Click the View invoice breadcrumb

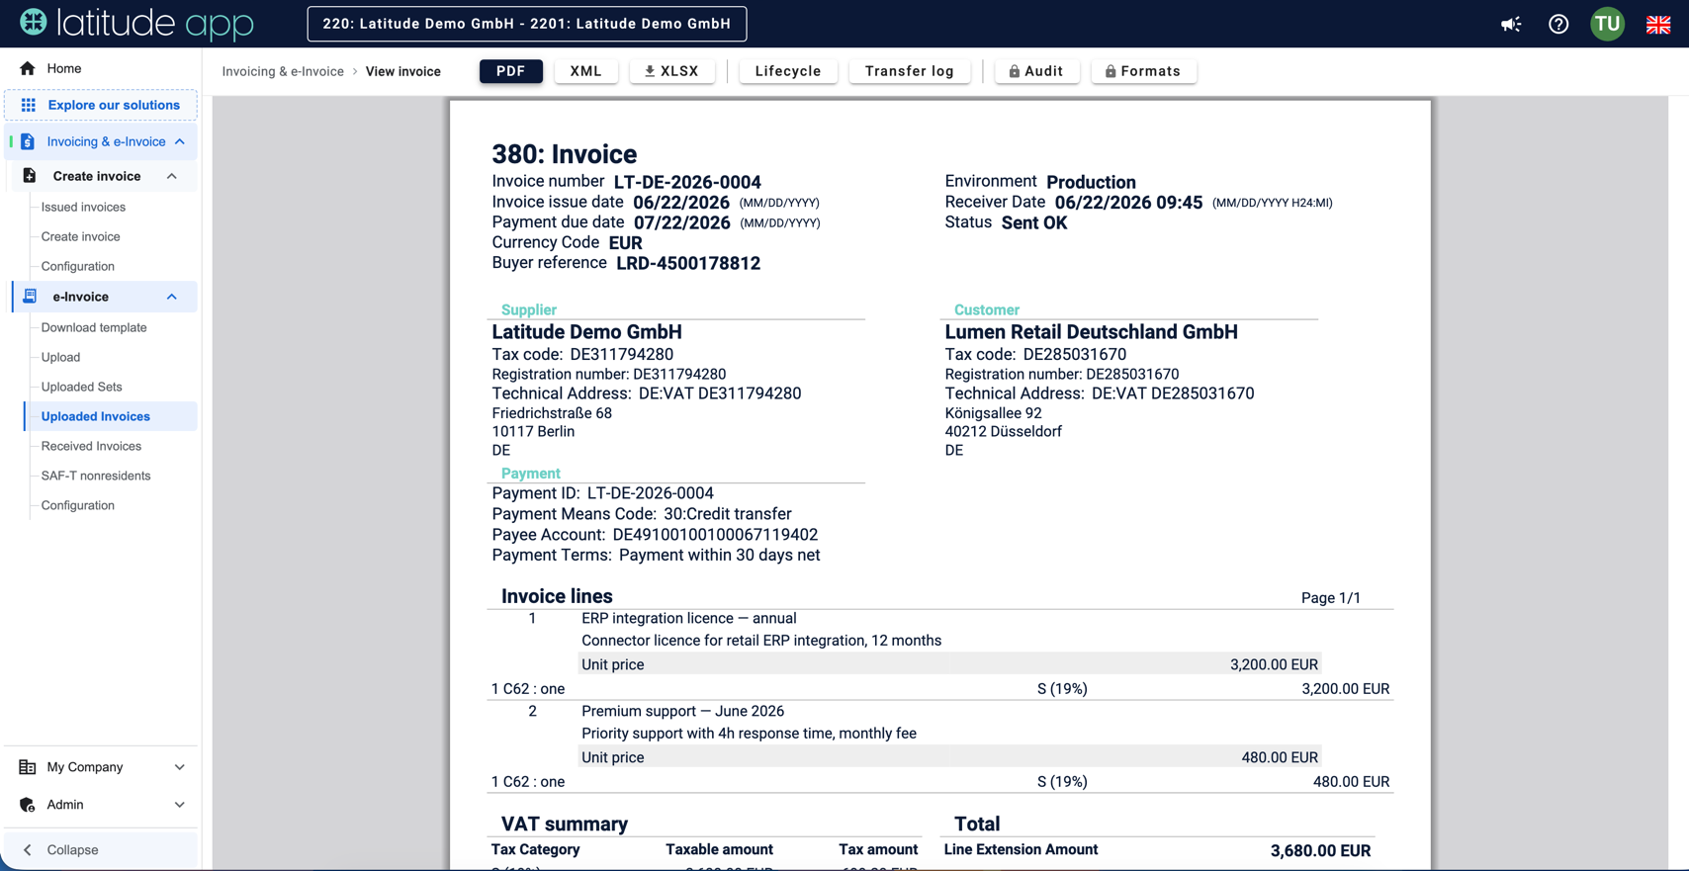(x=403, y=71)
